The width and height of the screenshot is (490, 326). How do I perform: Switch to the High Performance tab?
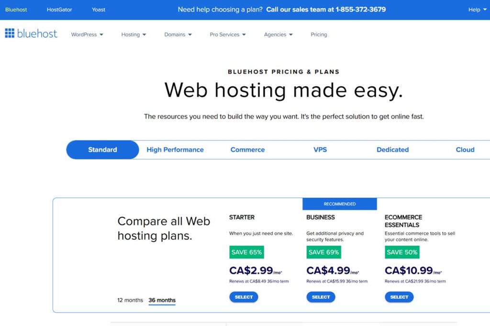pyautogui.click(x=175, y=149)
